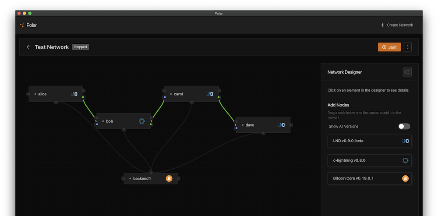Open the three-dot more options menu
438x216 pixels.
point(407,47)
